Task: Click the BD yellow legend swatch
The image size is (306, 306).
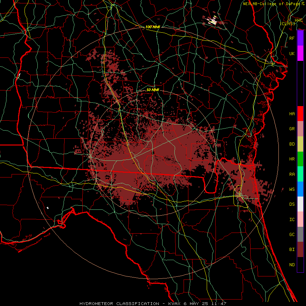Action: [300, 144]
